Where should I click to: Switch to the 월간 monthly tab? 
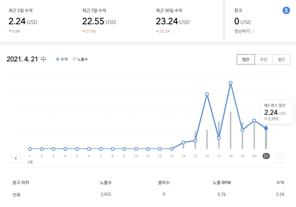[x=281, y=60]
